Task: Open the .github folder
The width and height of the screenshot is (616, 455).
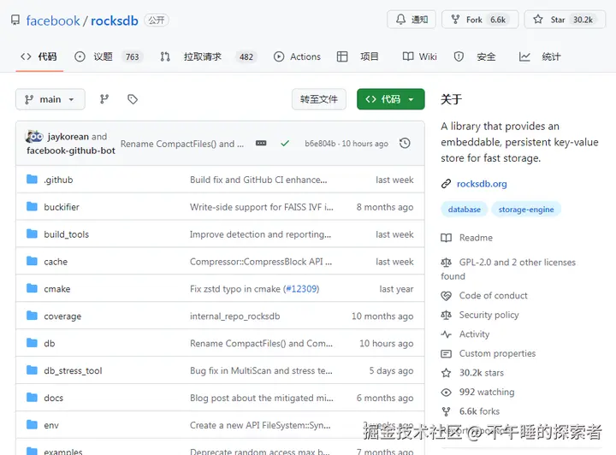Action: pos(58,180)
